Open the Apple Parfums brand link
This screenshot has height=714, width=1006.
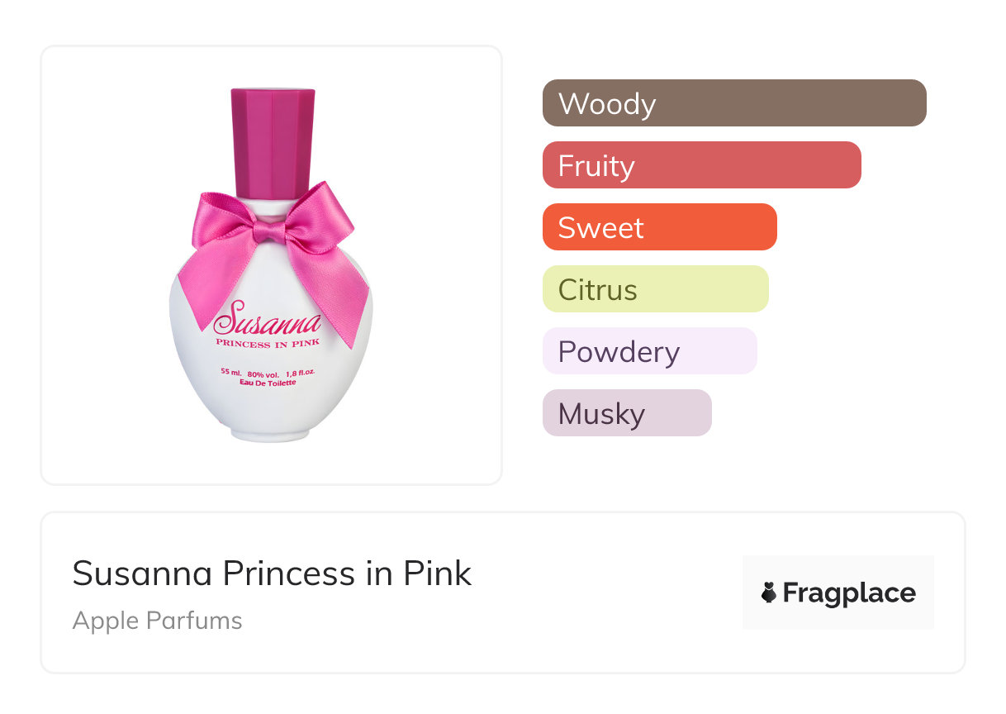pyautogui.click(x=157, y=621)
